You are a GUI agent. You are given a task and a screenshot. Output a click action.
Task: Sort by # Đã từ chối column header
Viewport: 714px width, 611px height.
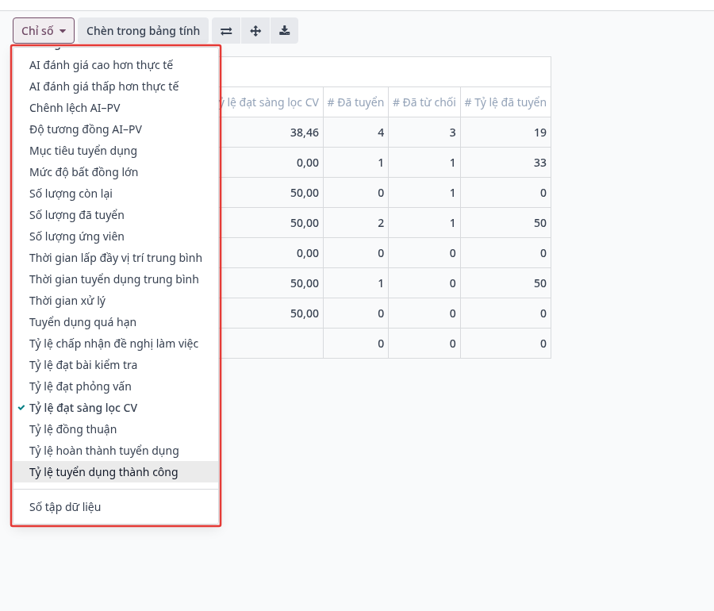424,102
